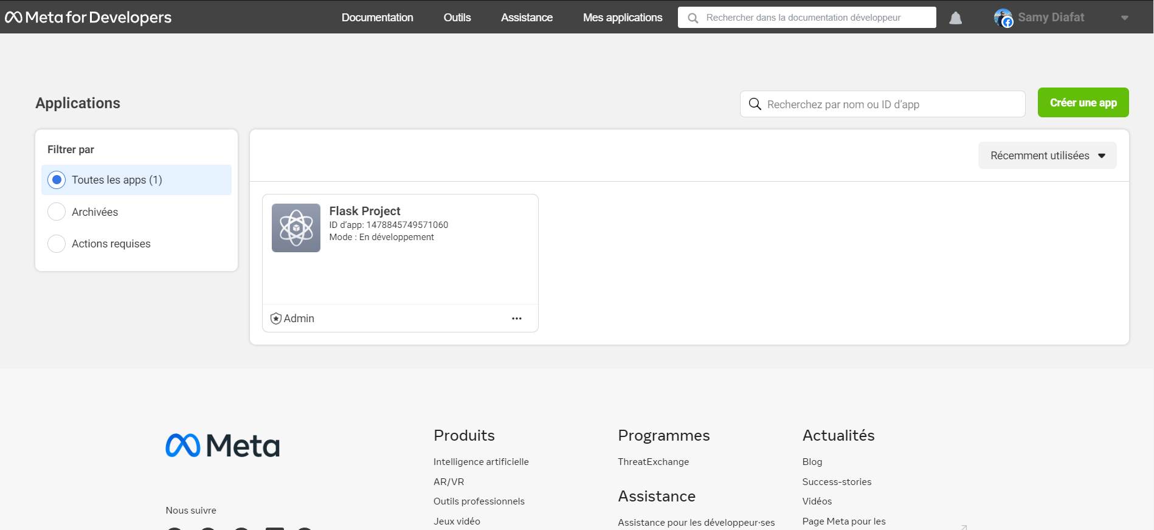Open the Flask Project more options menu
The image size is (1154, 530).
517,318
